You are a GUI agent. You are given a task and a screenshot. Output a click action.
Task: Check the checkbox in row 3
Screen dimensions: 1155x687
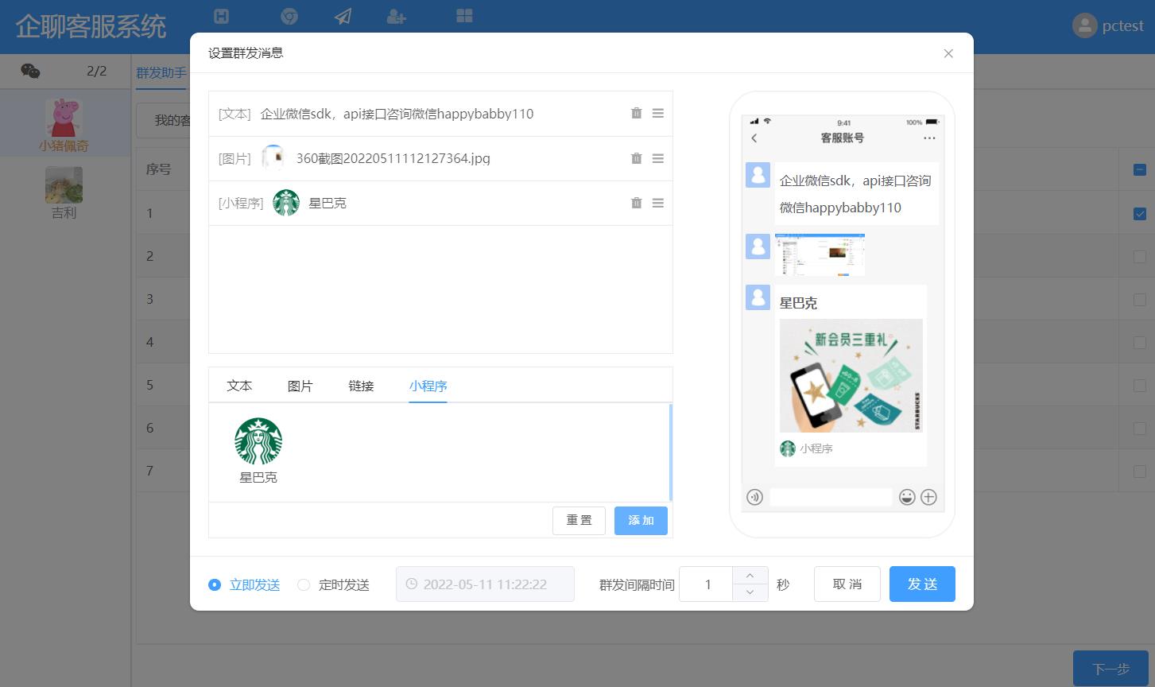[x=1140, y=299]
